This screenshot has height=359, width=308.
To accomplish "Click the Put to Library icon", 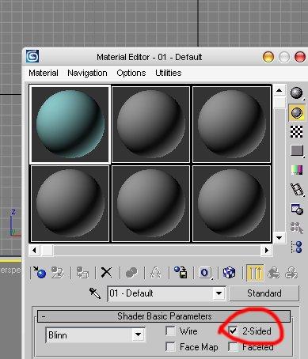I will point(181,272).
